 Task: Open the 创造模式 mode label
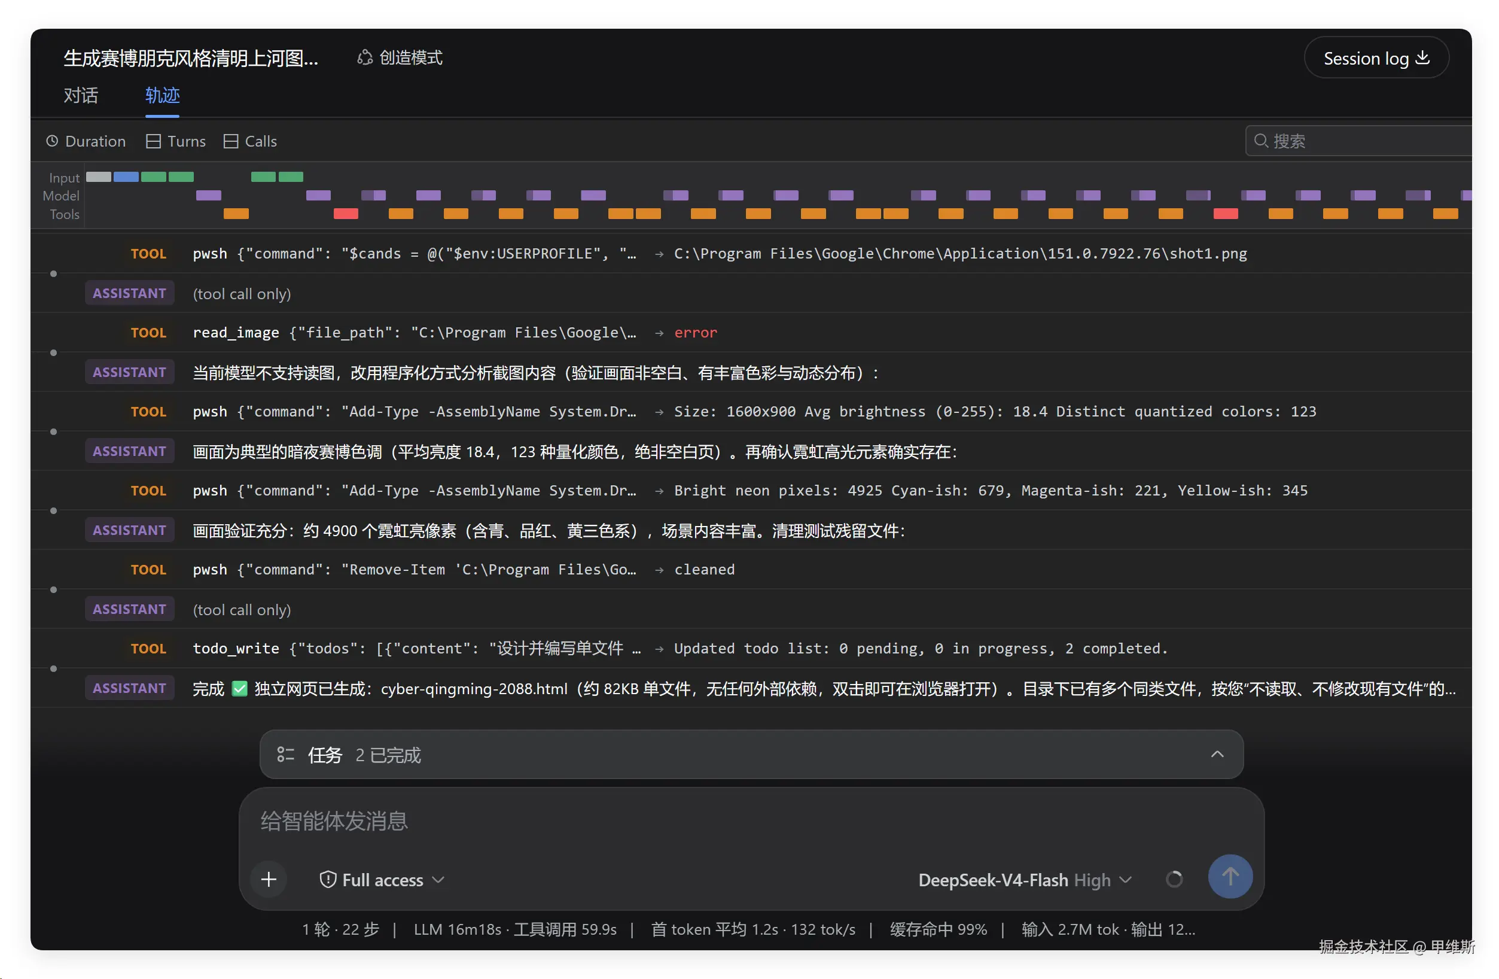tap(400, 58)
